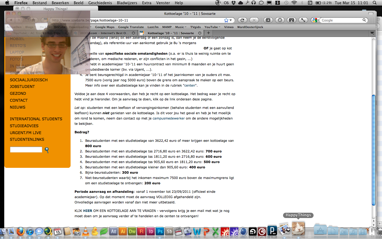Open the list all tabs dropdown
382x239 pixels.
pyautogui.click(x=372, y=33)
